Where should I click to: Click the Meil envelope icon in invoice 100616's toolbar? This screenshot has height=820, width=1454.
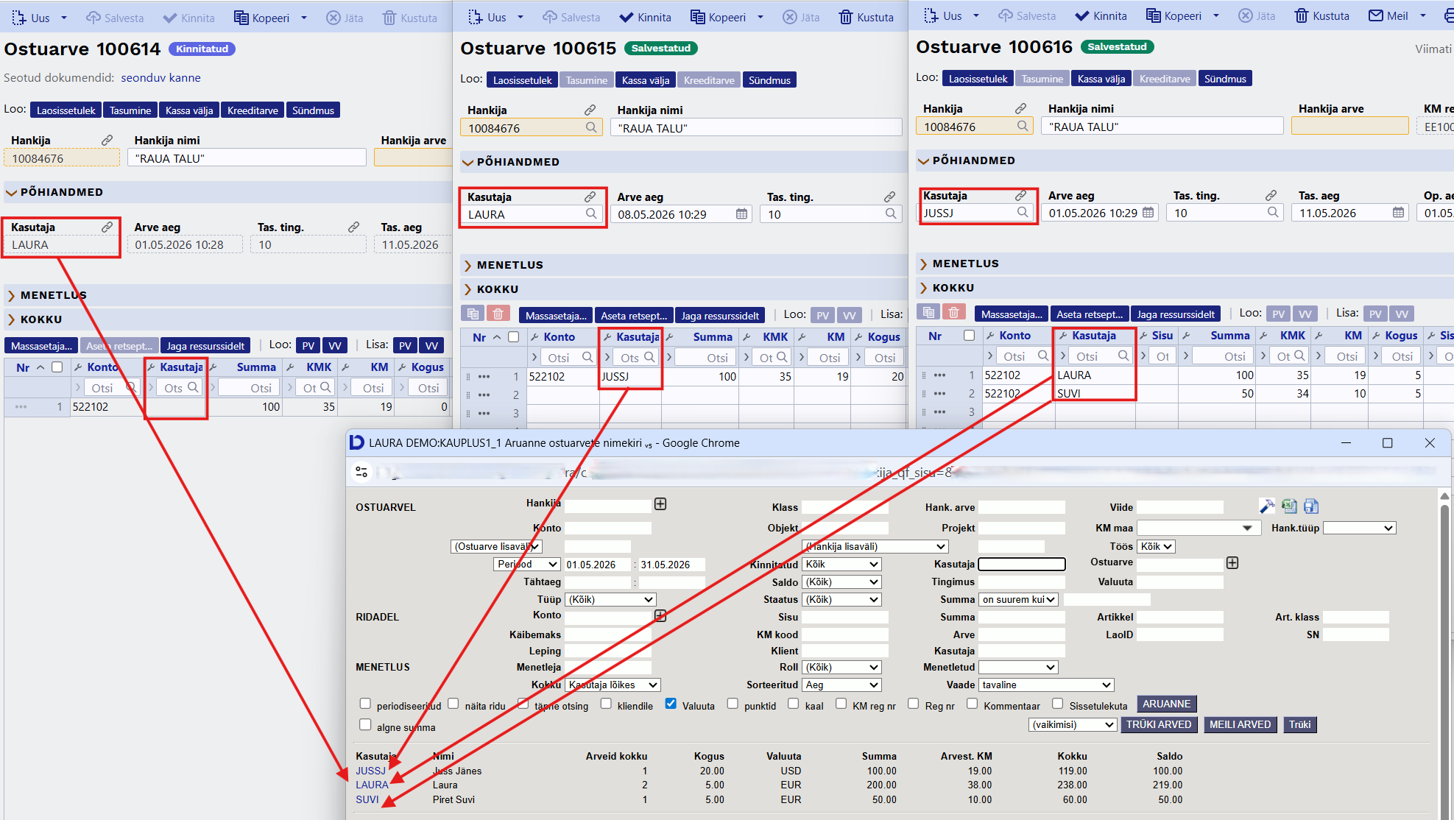click(x=1375, y=15)
